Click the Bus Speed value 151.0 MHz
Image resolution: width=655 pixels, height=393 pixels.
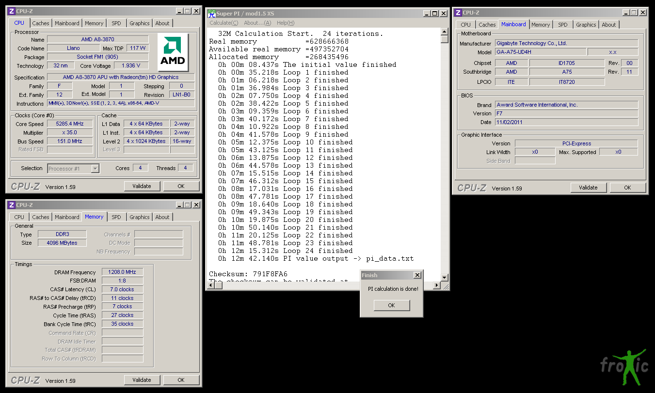pos(70,141)
